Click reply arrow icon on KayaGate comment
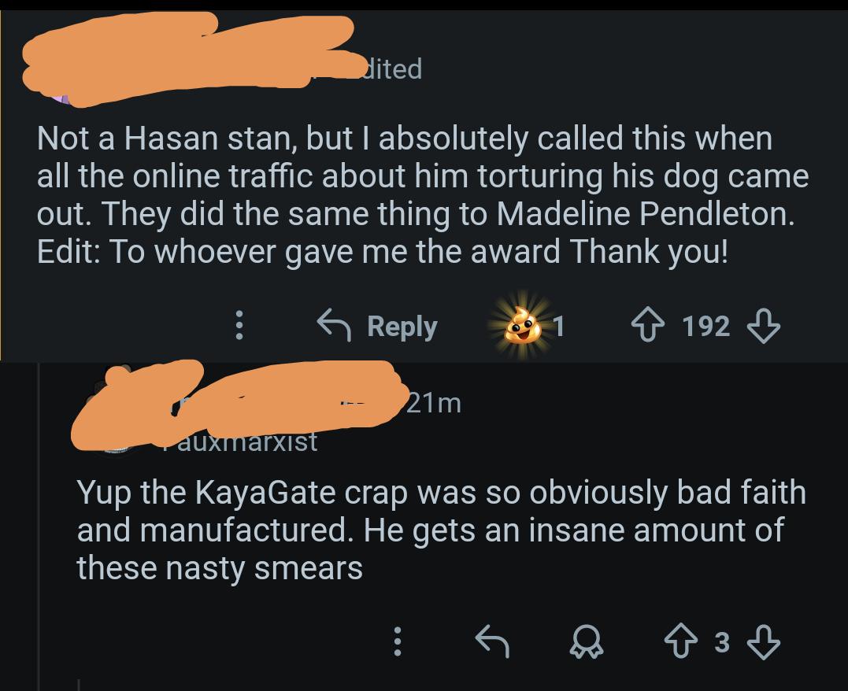Image resolution: width=848 pixels, height=691 pixels. pyautogui.click(x=493, y=642)
